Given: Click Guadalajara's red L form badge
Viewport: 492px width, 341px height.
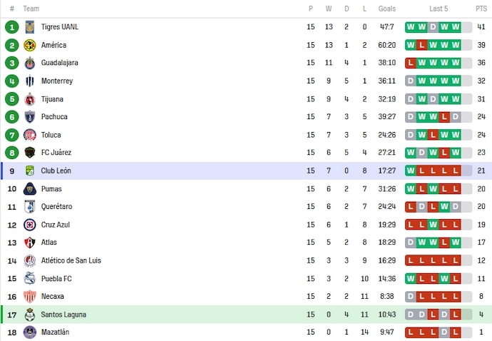Looking at the screenshot, I should pyautogui.click(x=411, y=63).
